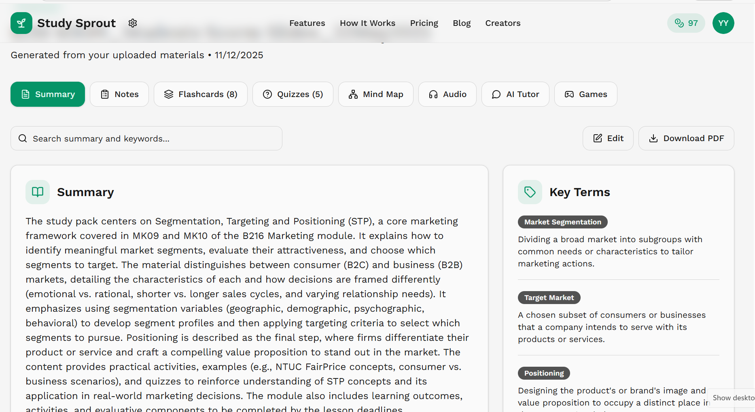Switch to the Notes tab
The width and height of the screenshot is (755, 412).
(119, 94)
